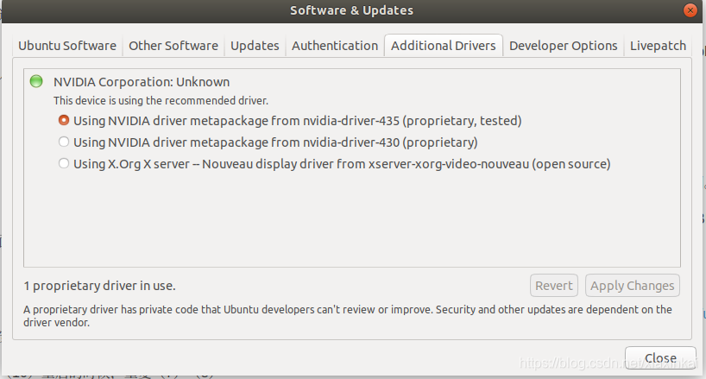This screenshot has height=379, width=706.
Task: Select the Additional Drivers tab
Action: [443, 46]
